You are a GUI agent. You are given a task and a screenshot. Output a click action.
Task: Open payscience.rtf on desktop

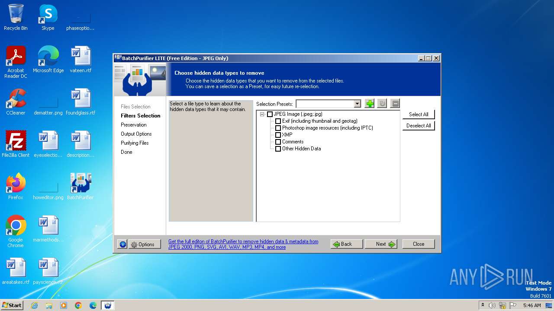point(48,271)
